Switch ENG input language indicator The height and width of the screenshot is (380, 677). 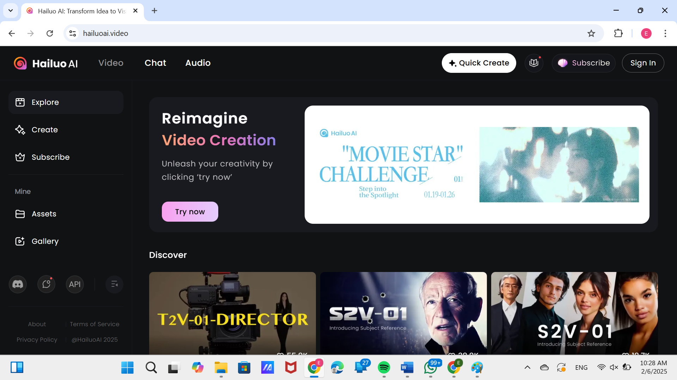coord(581,367)
